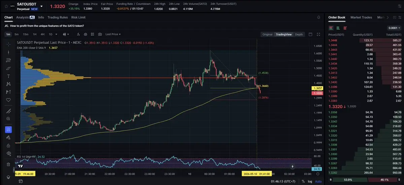Expand the more timeframes dropdown arrow

pos(56,34)
